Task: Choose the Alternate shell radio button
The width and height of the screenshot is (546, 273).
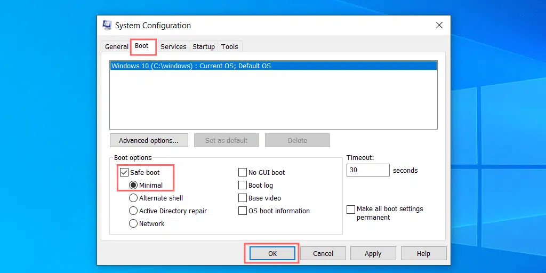Action: coord(133,198)
